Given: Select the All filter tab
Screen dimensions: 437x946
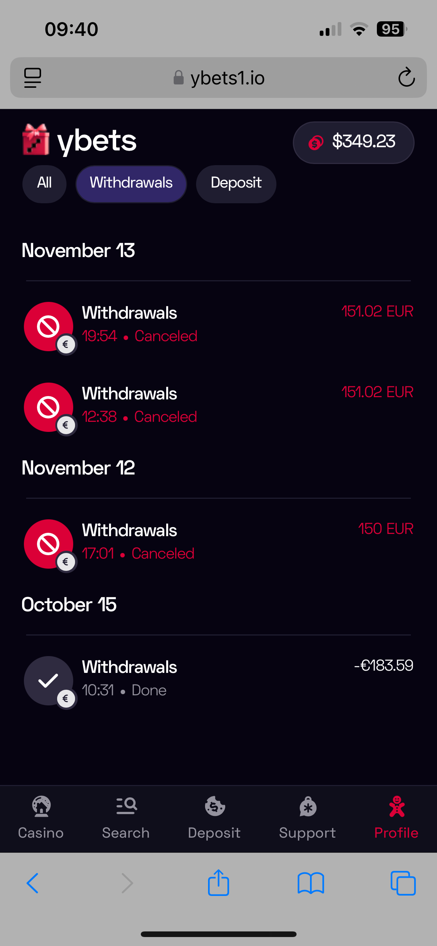Looking at the screenshot, I should tap(44, 183).
